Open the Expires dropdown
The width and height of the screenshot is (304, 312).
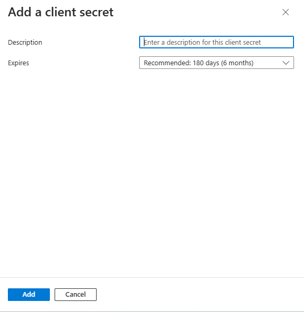point(216,63)
